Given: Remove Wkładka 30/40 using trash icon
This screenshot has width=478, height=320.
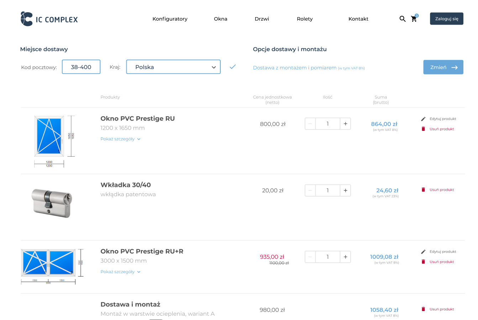Looking at the screenshot, I should [x=423, y=190].
